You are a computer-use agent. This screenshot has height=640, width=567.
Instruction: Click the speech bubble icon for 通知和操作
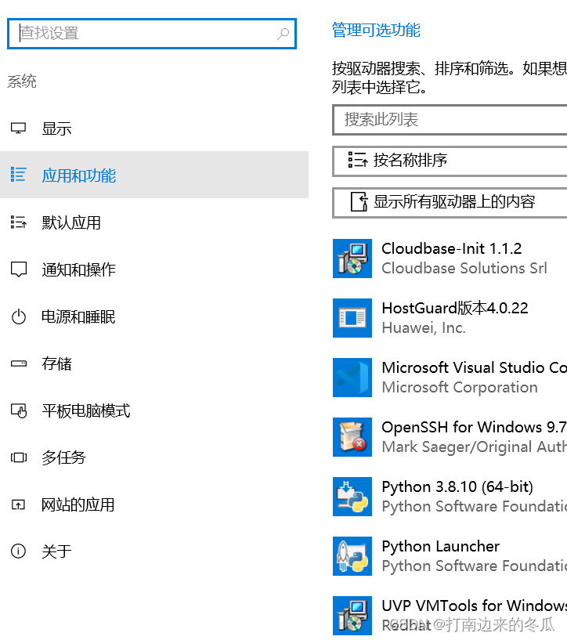(18, 269)
